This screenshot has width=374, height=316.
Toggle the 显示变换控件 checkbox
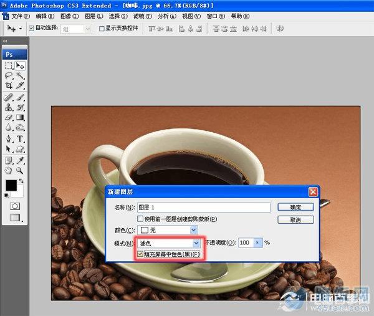point(102,29)
